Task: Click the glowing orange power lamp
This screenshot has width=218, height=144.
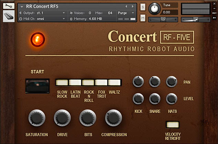Action: (37, 39)
